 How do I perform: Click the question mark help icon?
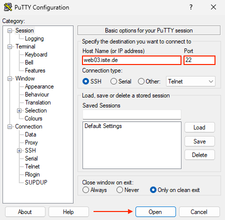191,7
